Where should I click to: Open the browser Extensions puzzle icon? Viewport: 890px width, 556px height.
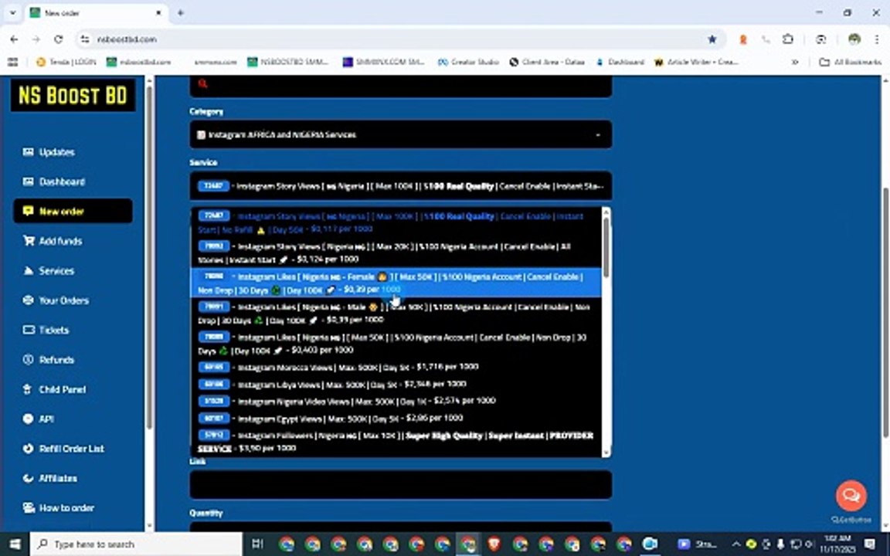pos(787,39)
